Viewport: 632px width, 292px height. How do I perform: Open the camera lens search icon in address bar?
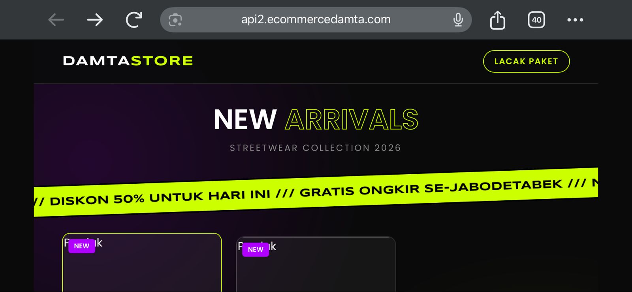(x=175, y=20)
